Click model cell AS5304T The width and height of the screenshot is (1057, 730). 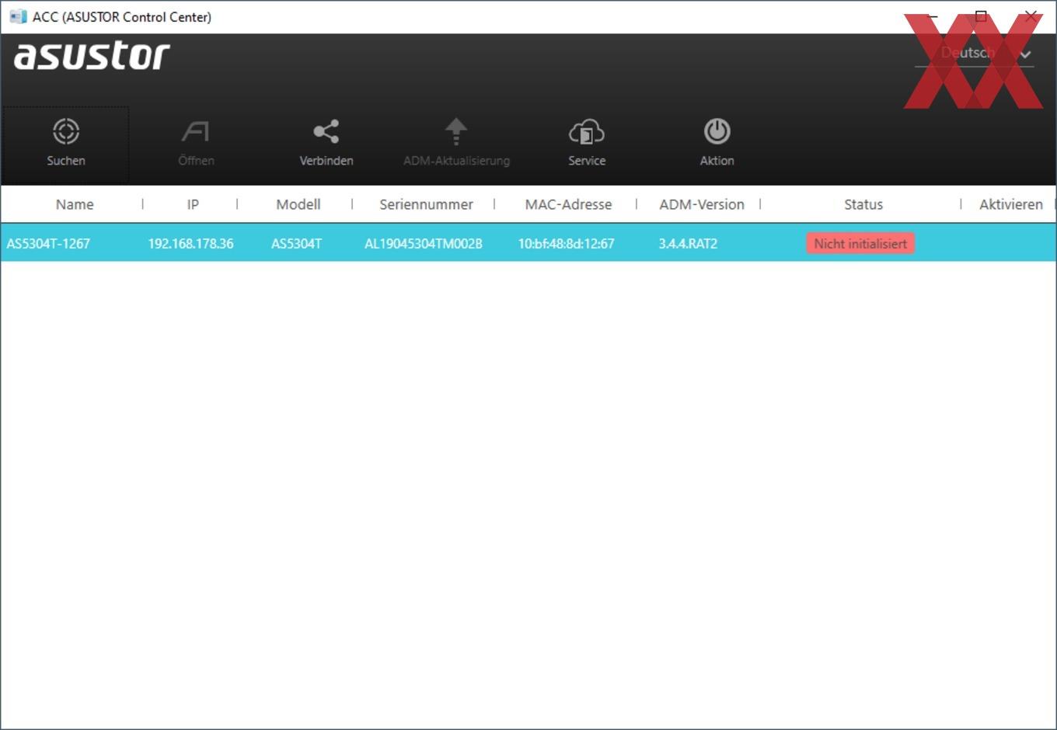[x=296, y=244]
